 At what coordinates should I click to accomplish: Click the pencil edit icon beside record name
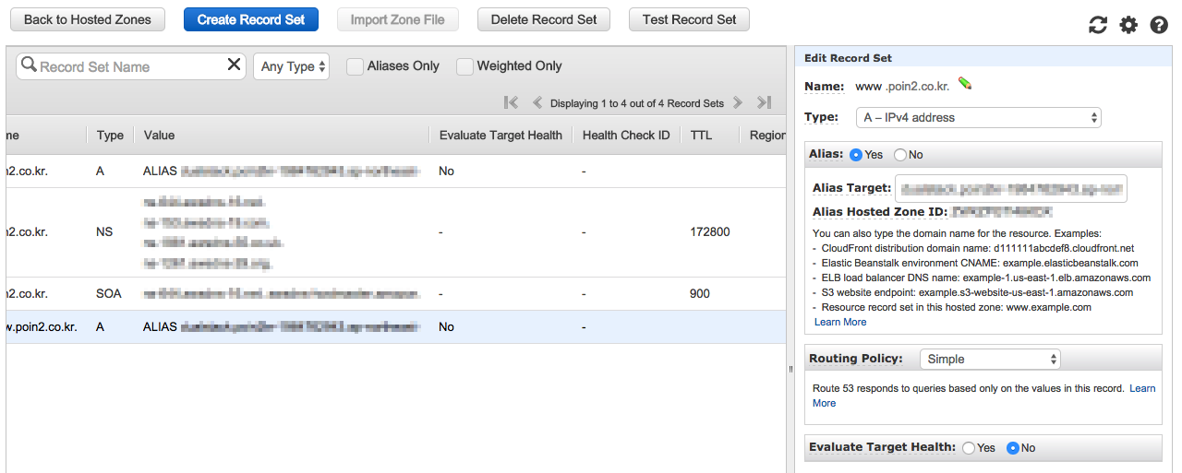[965, 85]
